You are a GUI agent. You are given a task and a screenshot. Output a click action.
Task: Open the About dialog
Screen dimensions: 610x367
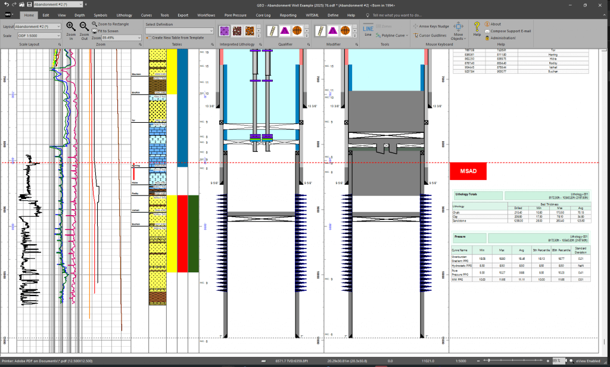point(493,24)
